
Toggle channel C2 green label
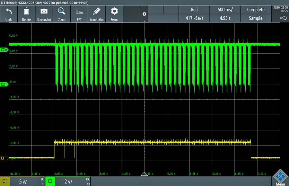click(50, 182)
